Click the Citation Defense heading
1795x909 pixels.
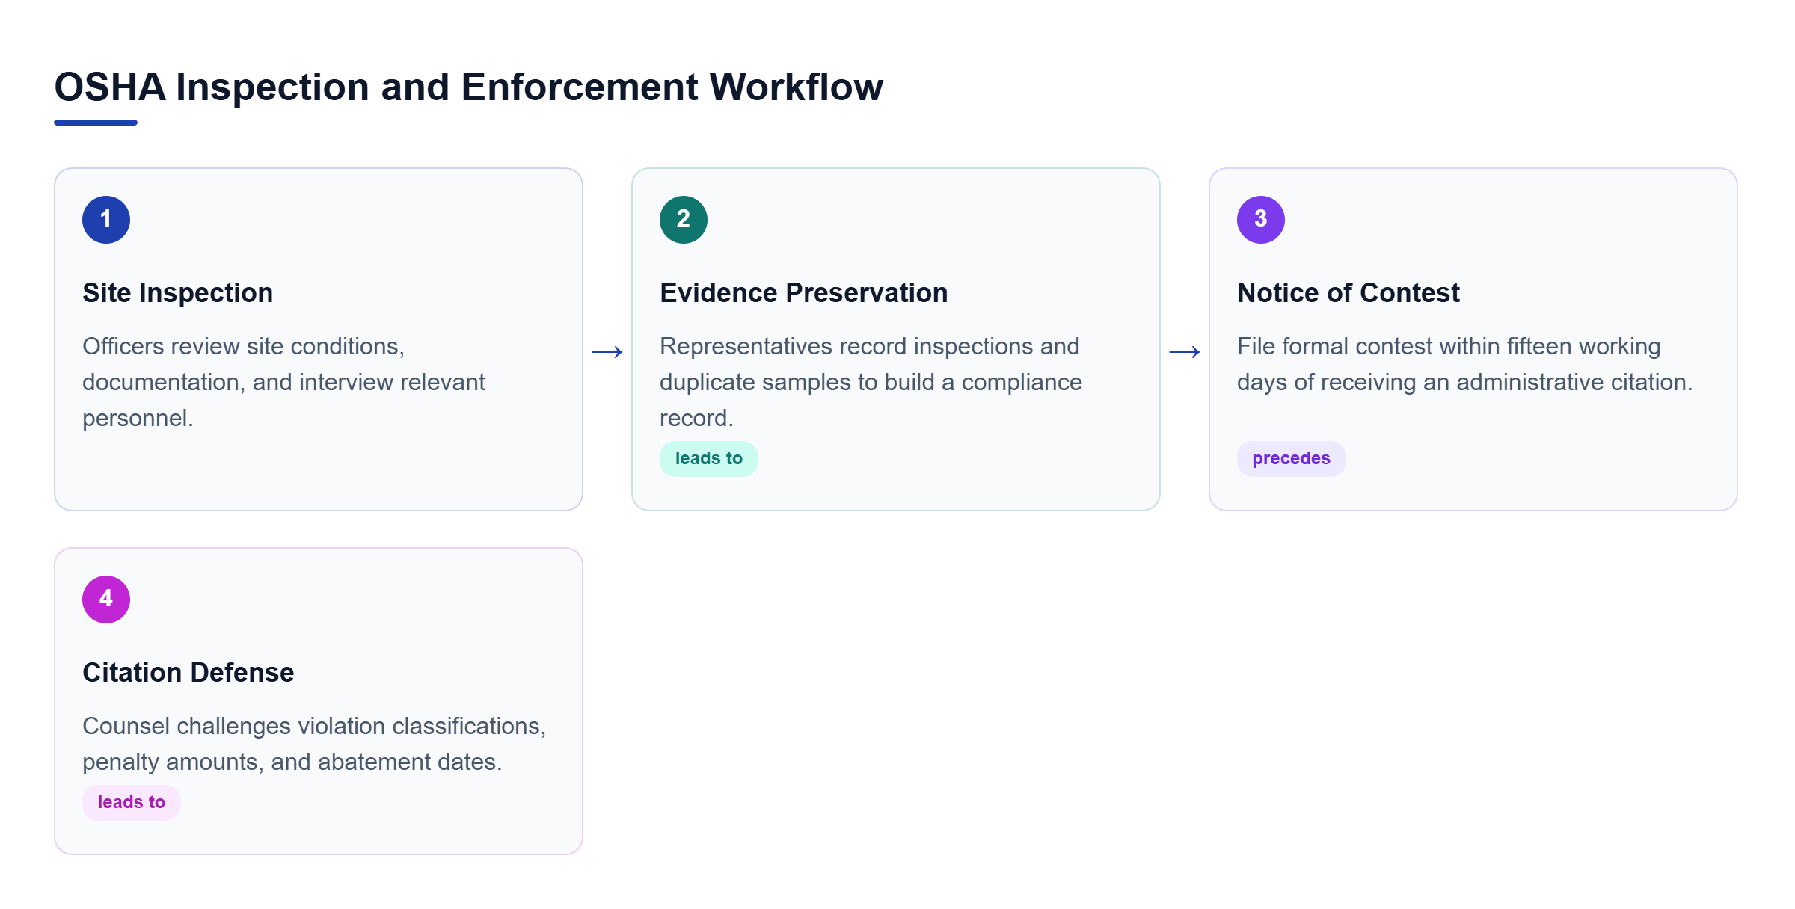188,672
